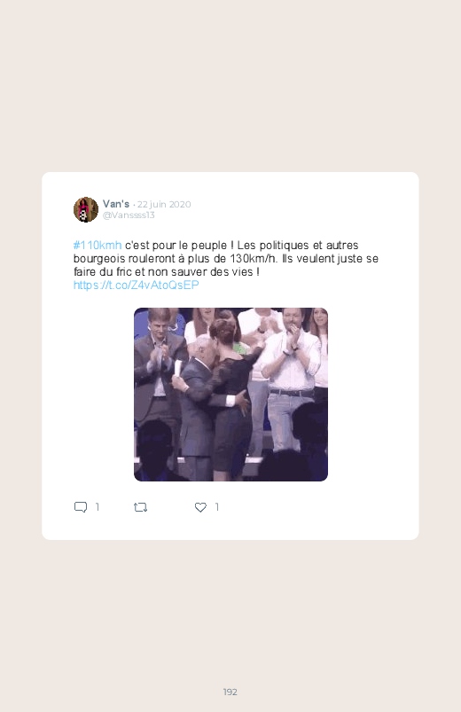Click the retweet arrows icon
461x712 pixels.
140,507
